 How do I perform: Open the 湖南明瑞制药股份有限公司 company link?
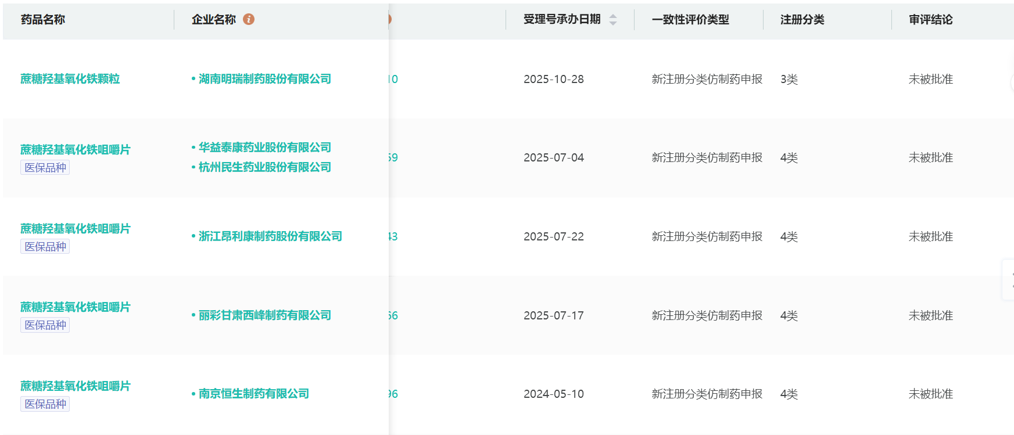(265, 79)
